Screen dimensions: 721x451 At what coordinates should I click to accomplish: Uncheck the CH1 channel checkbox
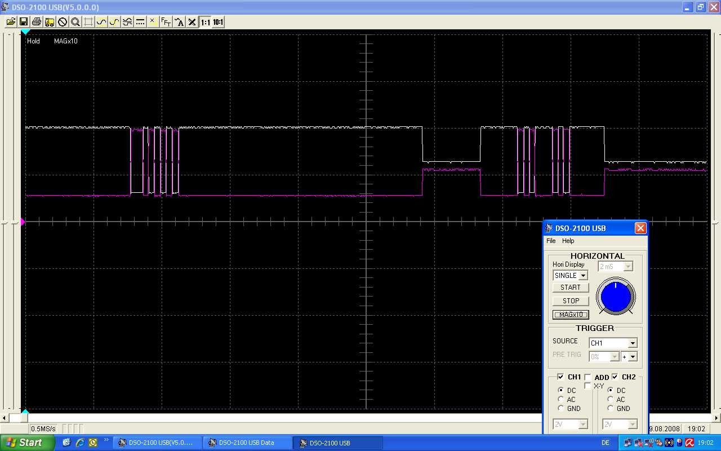click(x=560, y=377)
